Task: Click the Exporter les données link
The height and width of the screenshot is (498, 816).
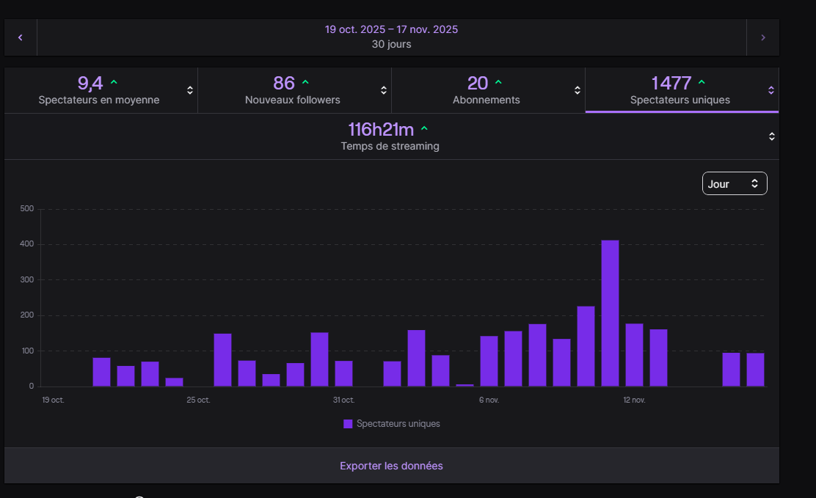Action: (390, 466)
